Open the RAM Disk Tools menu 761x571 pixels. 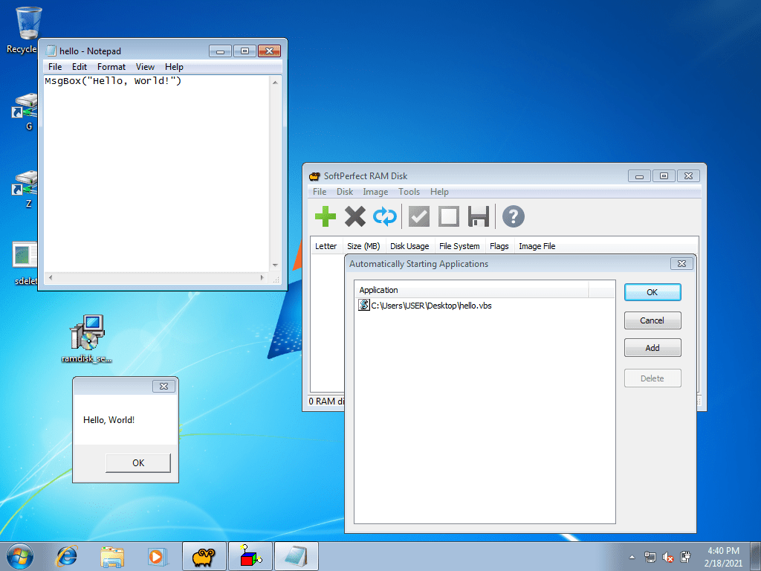409,192
